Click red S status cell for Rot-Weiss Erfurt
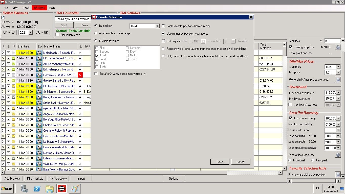This screenshot has width=345, height=194. [x=80, y=75]
